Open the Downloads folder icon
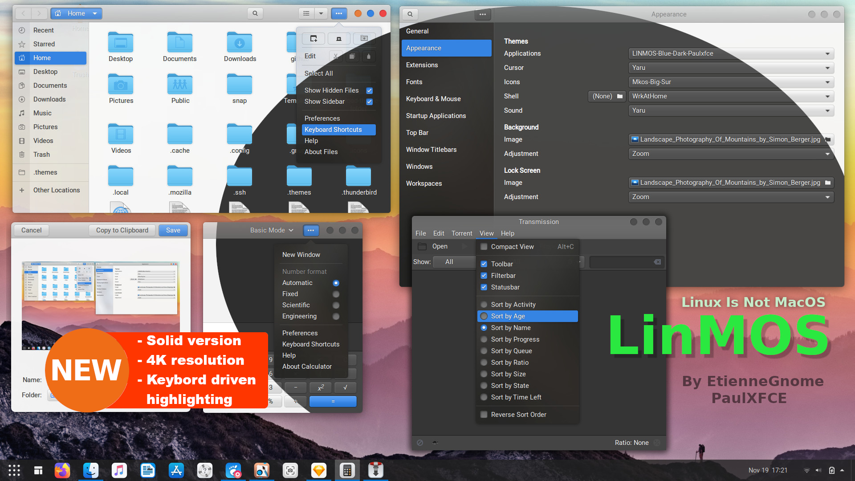This screenshot has height=481, width=855. [x=240, y=43]
